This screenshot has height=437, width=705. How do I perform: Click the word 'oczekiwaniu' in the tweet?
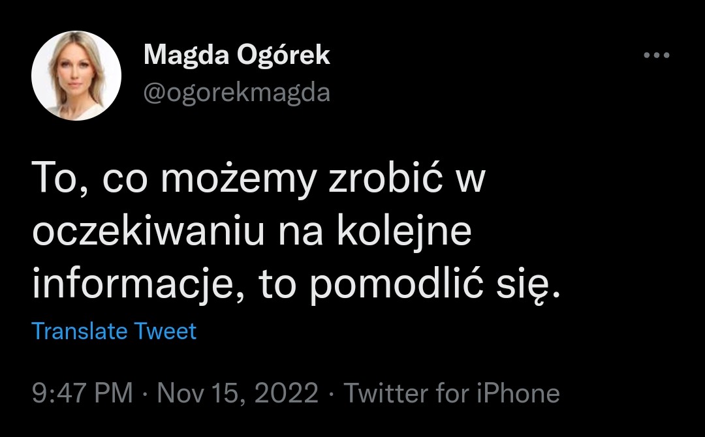click(x=148, y=232)
